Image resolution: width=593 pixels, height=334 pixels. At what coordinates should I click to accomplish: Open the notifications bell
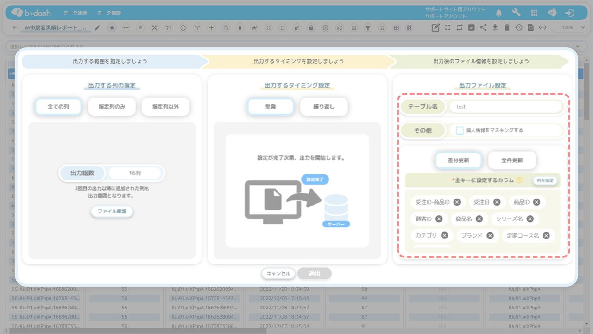click(x=499, y=13)
